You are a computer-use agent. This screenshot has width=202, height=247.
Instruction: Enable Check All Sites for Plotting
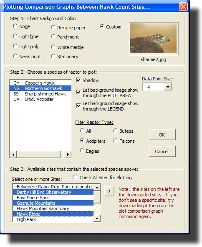click(75, 177)
